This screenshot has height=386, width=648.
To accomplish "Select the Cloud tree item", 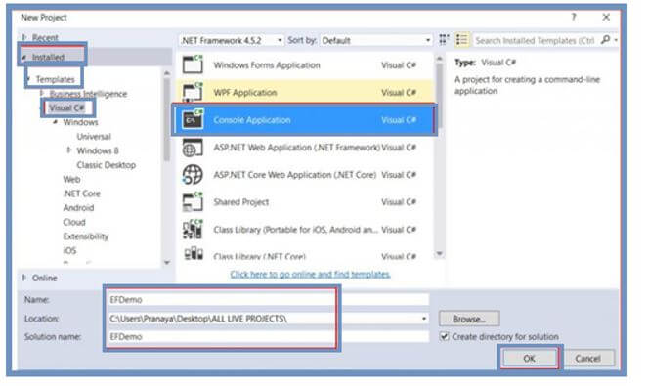I will pos(74,222).
